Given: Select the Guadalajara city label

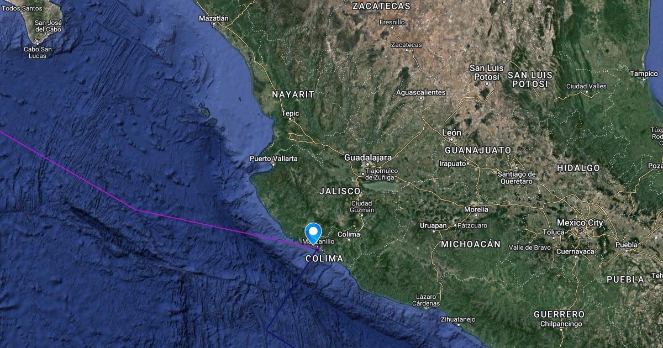Looking at the screenshot, I should [x=368, y=157].
